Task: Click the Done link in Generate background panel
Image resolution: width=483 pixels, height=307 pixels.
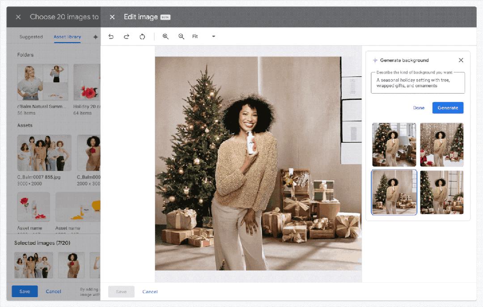Action: point(419,107)
